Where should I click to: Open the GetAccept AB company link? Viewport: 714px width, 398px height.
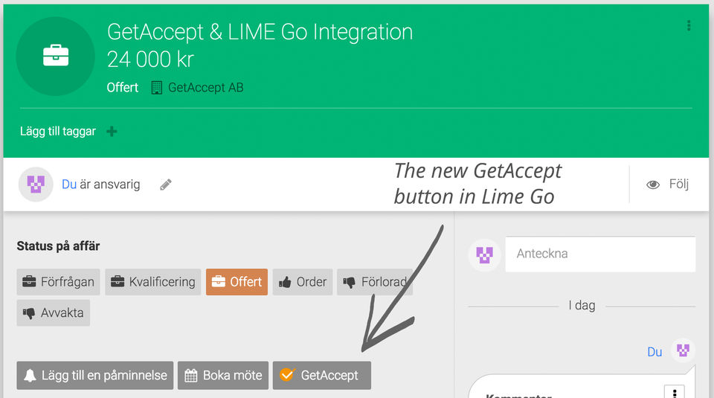(x=205, y=88)
